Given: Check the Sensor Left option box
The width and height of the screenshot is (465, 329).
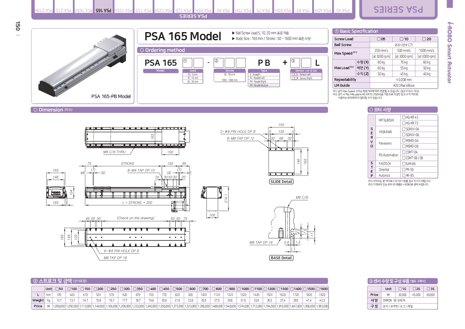Looking at the screenshot, I should coord(294,75).
